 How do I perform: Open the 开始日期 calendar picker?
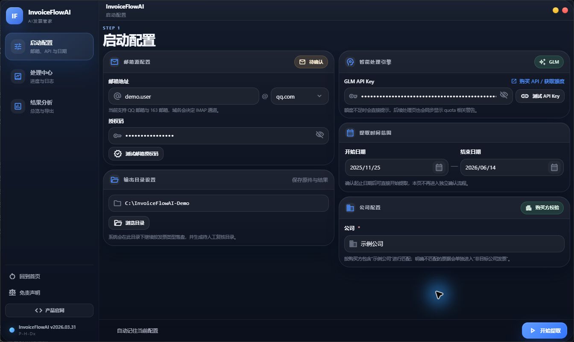439,167
